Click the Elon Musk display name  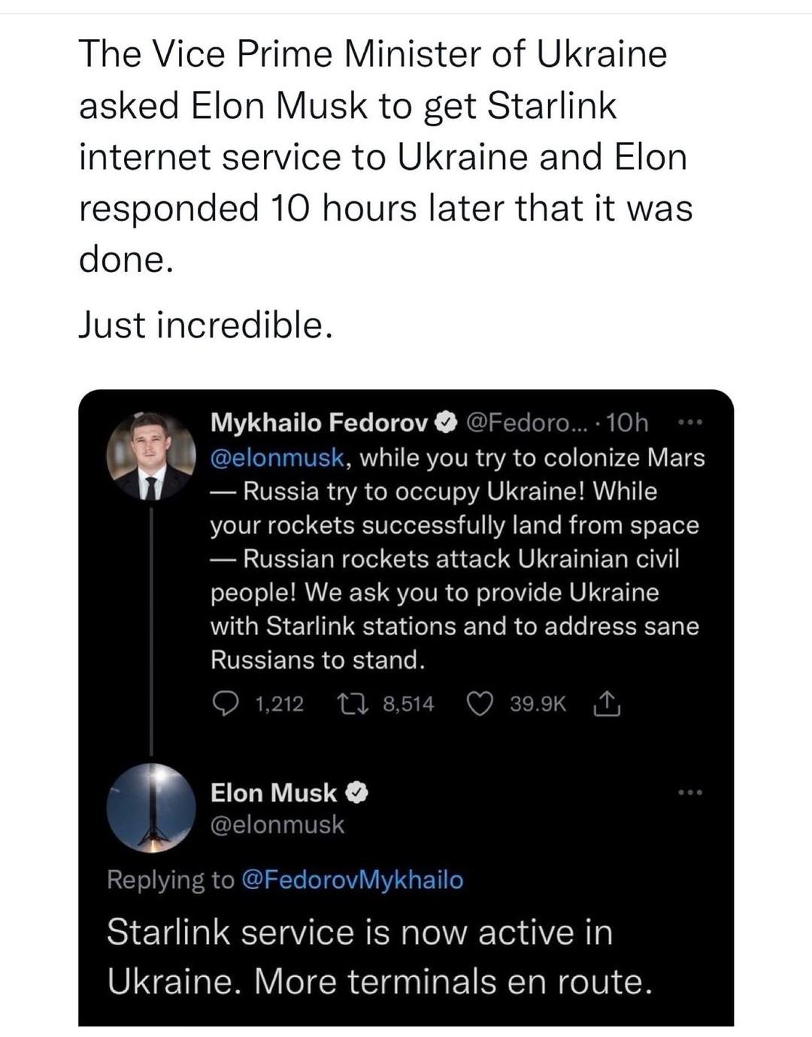tap(274, 793)
